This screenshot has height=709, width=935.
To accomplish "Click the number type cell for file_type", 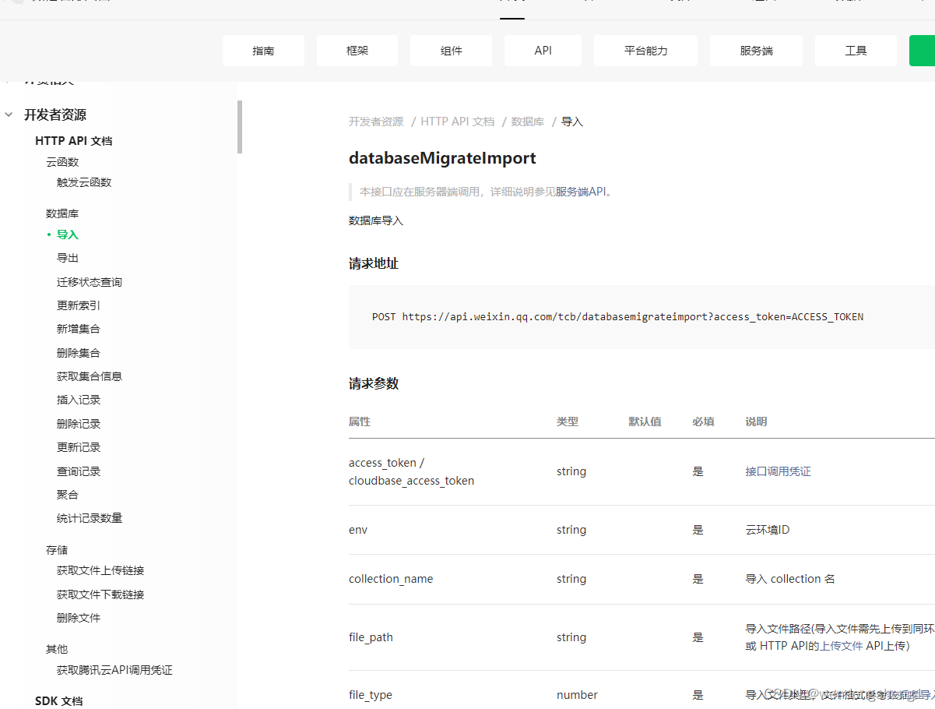I will click(577, 695).
